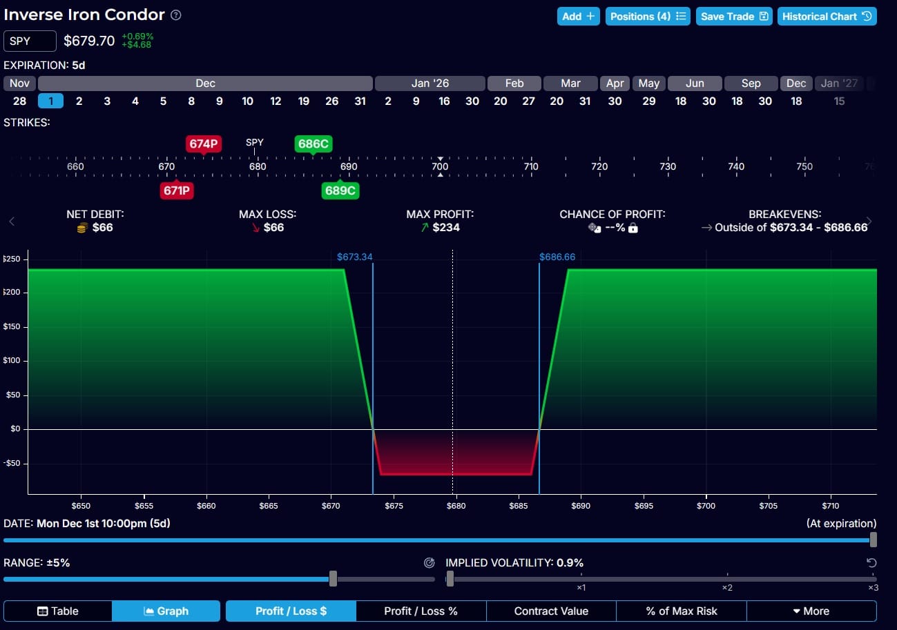Image resolution: width=897 pixels, height=630 pixels.
Task: Click the reset icon for Implied Volatility
Action: click(x=871, y=563)
